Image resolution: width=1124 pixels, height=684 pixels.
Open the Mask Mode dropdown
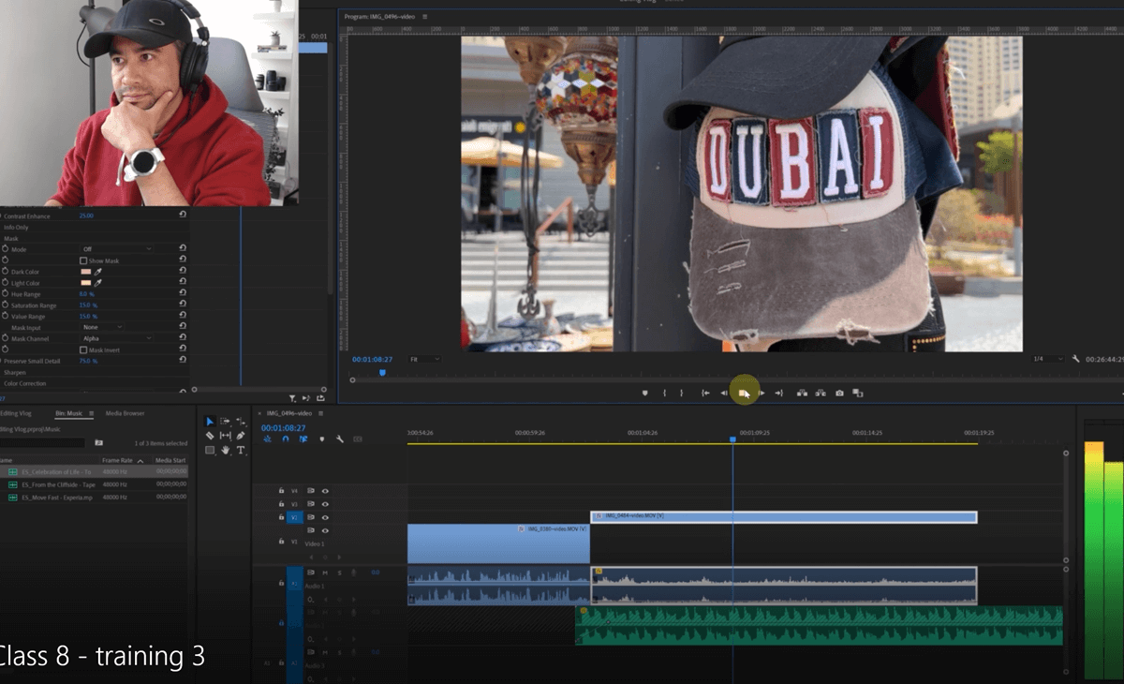click(117, 249)
